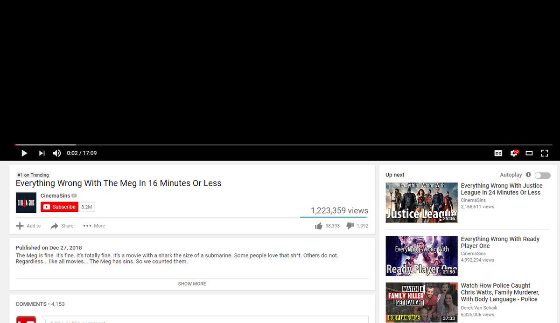Screen dimensions: 560x323
Task: Switch to theater mode
Action: click(x=529, y=153)
